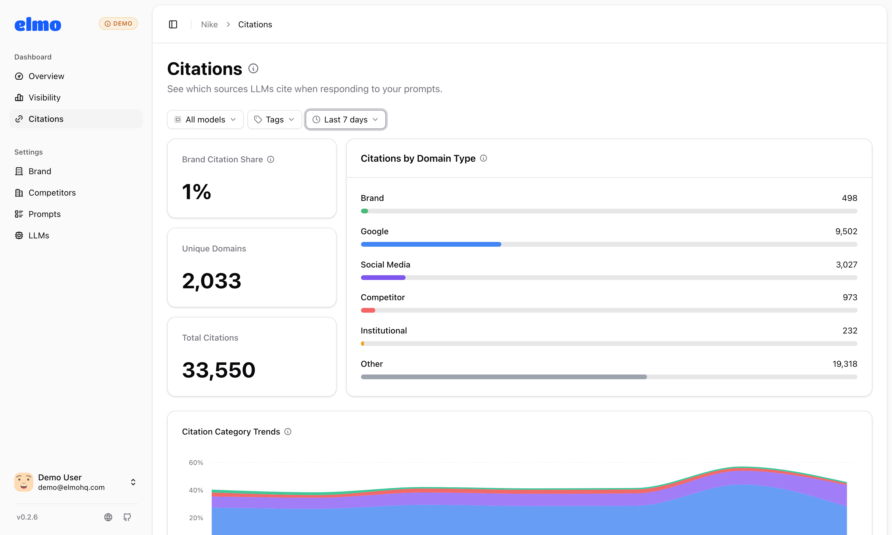Open the Overview page
Image resolution: width=892 pixels, height=535 pixels.
(x=76, y=76)
